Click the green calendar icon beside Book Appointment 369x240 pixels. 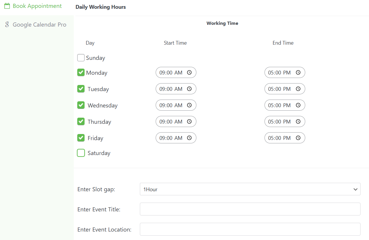coord(7,6)
